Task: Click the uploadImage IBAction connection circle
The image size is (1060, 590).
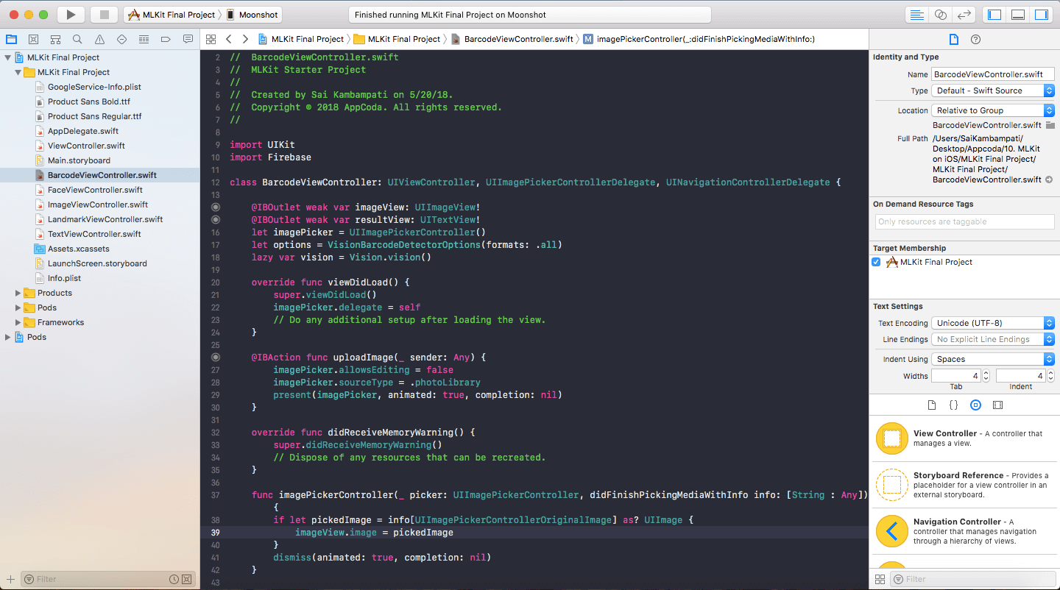Action: click(x=216, y=358)
